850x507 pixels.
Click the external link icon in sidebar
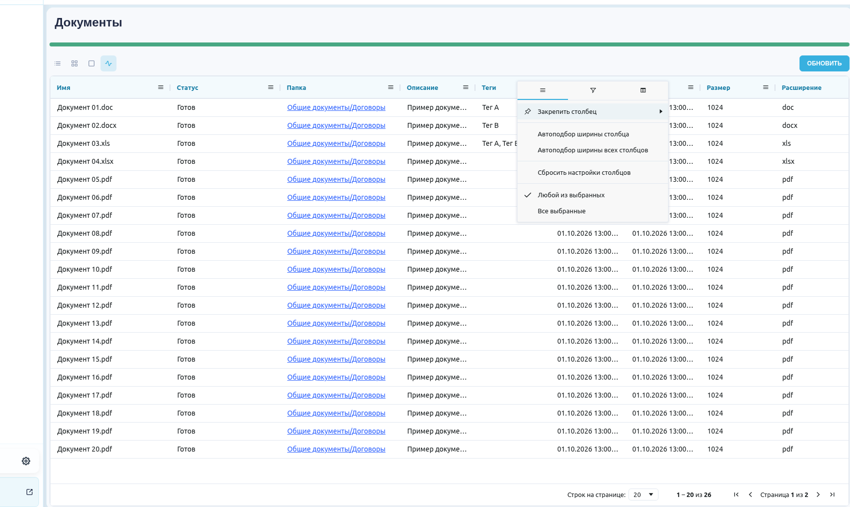click(x=29, y=492)
